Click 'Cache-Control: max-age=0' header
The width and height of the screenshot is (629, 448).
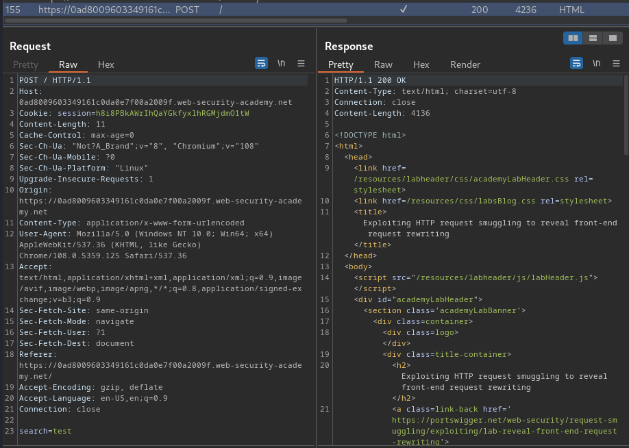tap(76, 135)
